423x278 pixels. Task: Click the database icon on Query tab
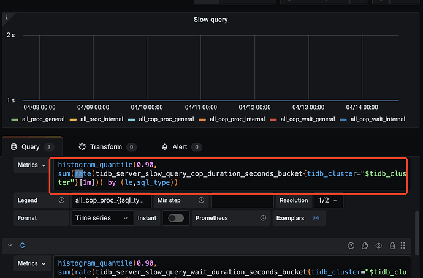(13, 147)
